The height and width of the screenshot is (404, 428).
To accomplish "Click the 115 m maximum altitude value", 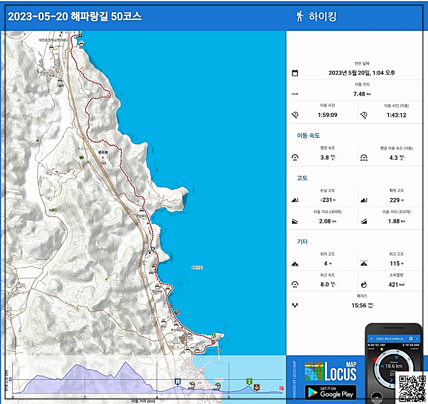I will pos(397,264).
